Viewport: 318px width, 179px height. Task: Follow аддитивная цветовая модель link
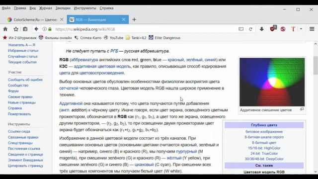point(102,66)
